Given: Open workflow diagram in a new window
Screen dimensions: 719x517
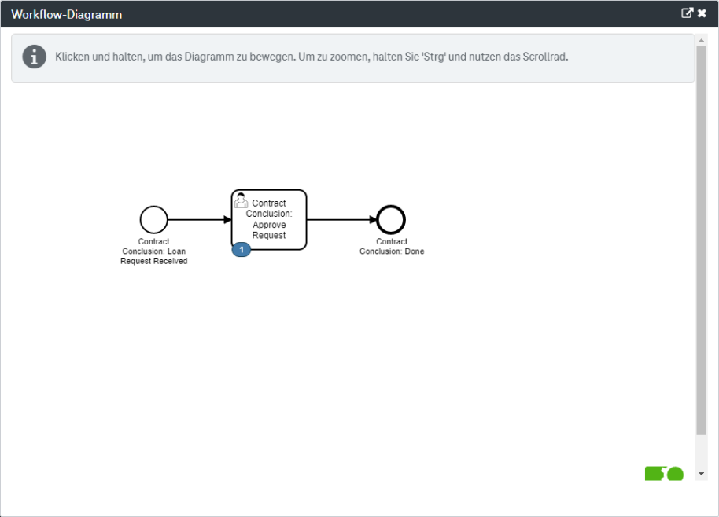Looking at the screenshot, I should point(687,13).
